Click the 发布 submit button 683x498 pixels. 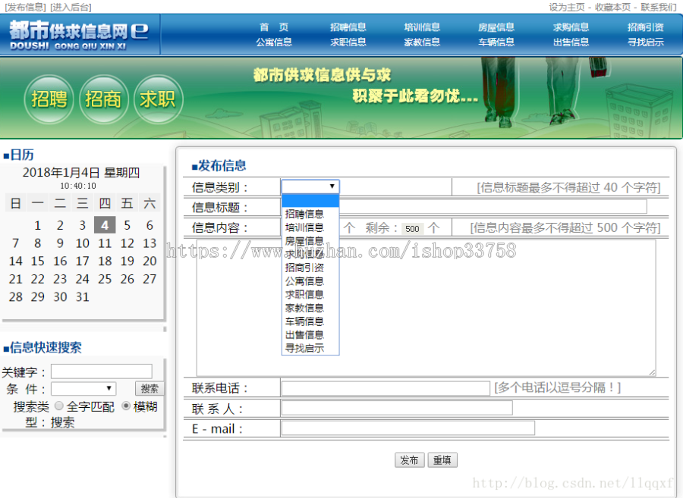tap(409, 459)
